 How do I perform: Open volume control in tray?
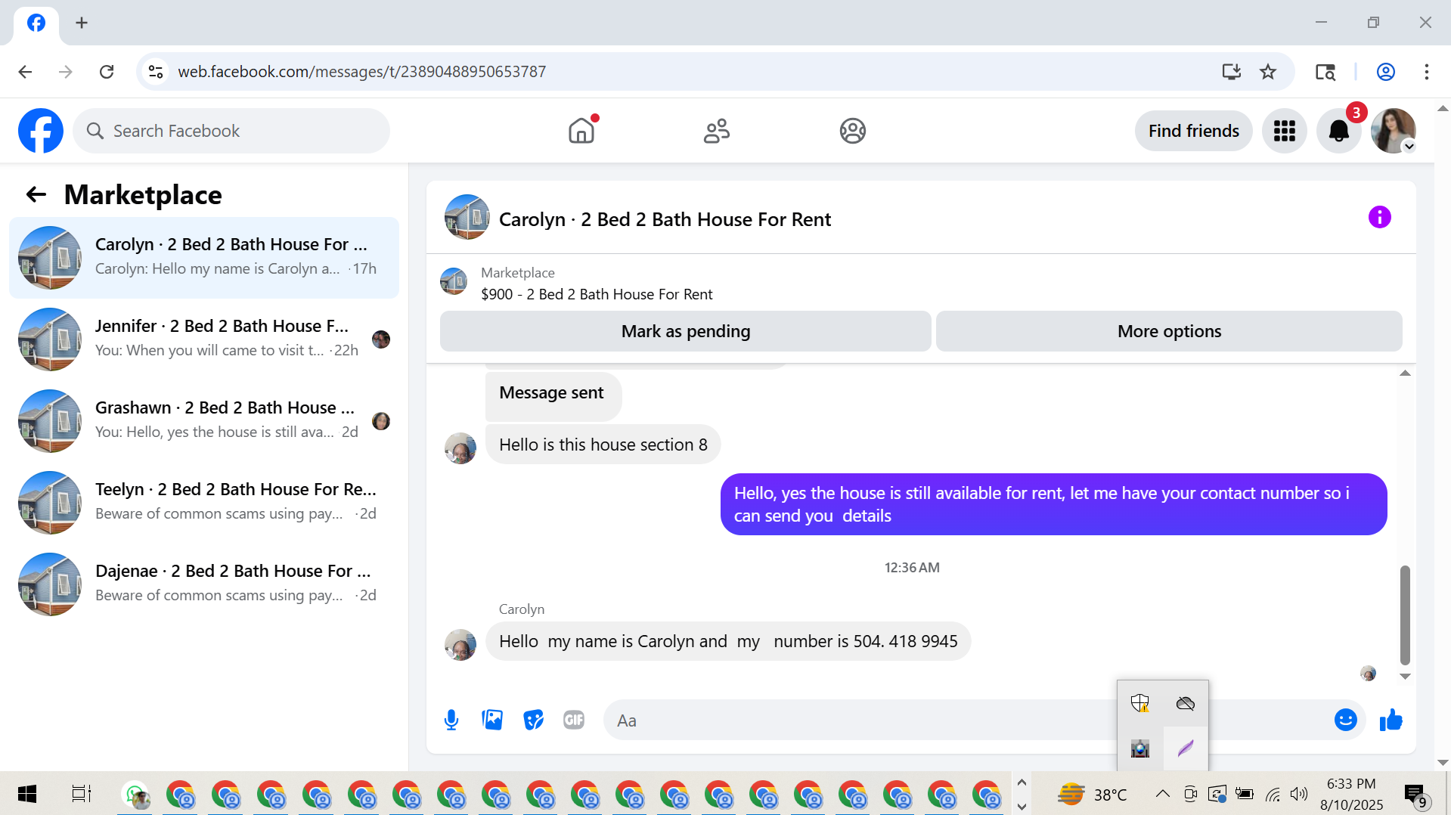(x=1299, y=794)
